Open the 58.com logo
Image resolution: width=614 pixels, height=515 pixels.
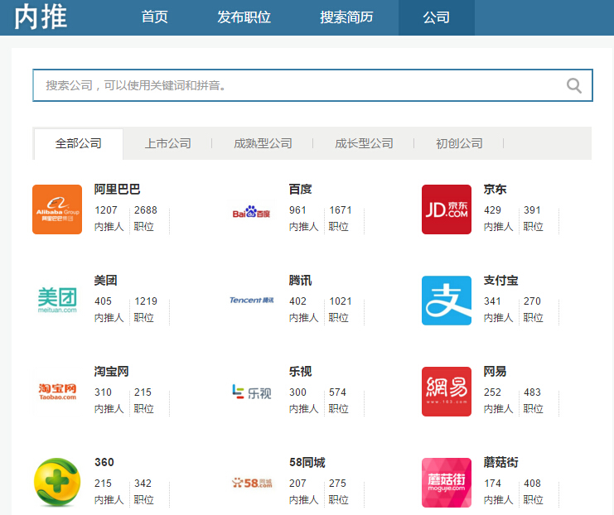point(252,483)
